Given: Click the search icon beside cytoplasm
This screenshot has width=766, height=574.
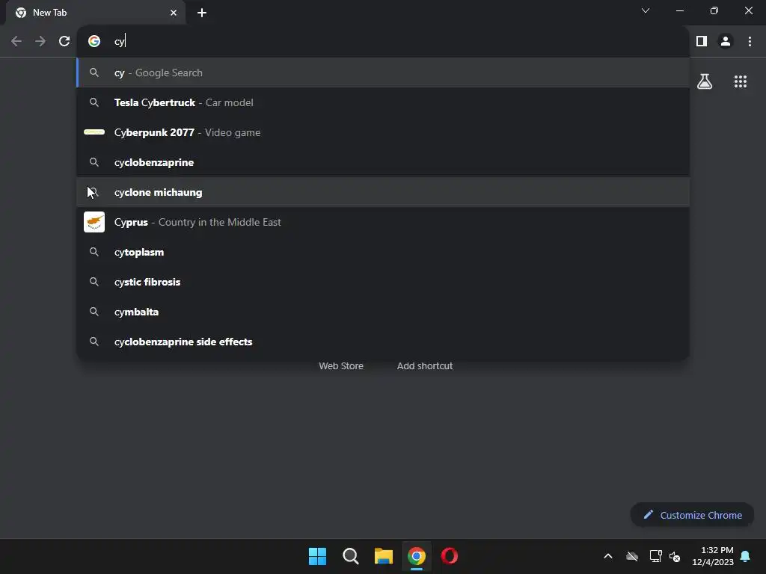Looking at the screenshot, I should (94, 252).
